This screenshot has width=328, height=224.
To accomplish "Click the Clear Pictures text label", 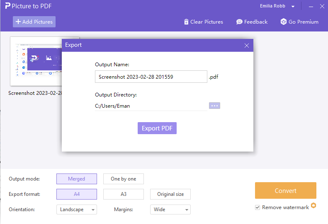I will click(207, 22).
